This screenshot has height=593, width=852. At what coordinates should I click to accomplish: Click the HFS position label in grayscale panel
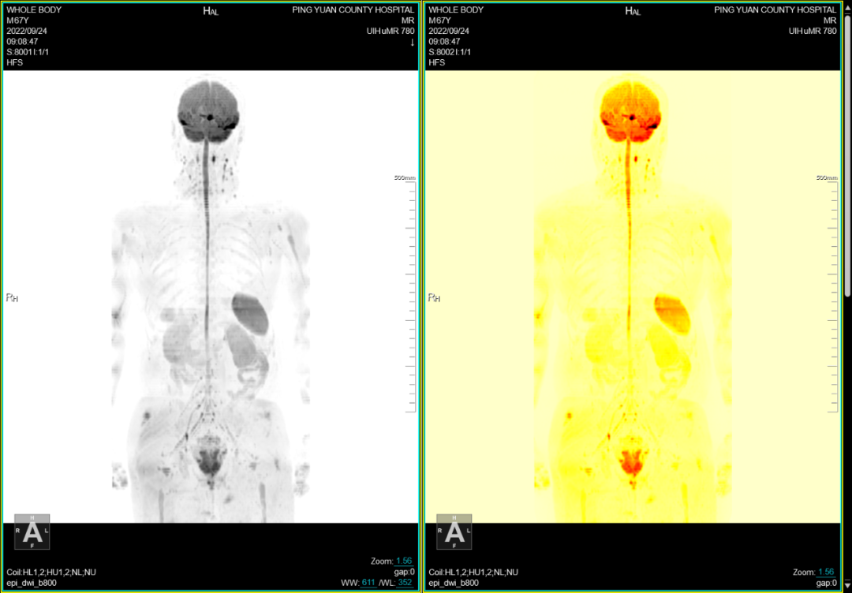[14, 62]
